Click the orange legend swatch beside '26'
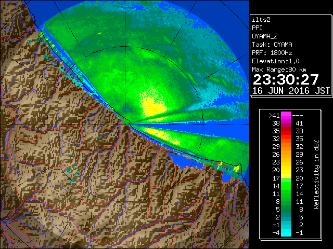 pos(286,155)
